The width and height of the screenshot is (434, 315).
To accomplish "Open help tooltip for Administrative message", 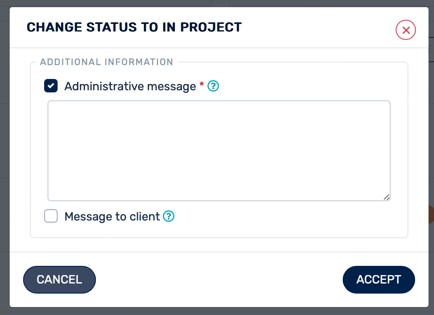I will 214,87.
